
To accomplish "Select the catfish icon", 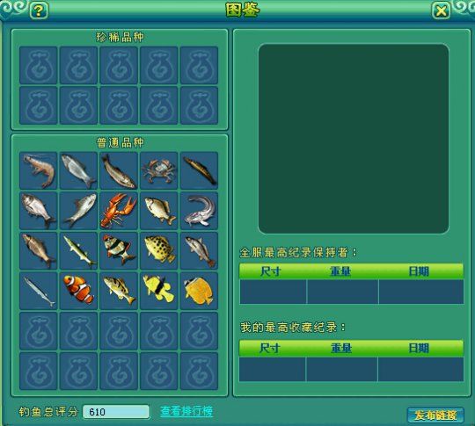I will pos(199,211).
